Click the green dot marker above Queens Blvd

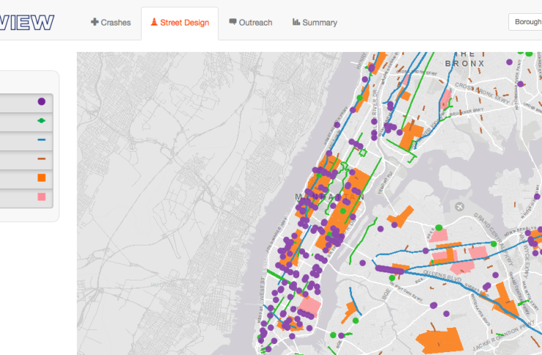pyautogui.click(x=437, y=227)
